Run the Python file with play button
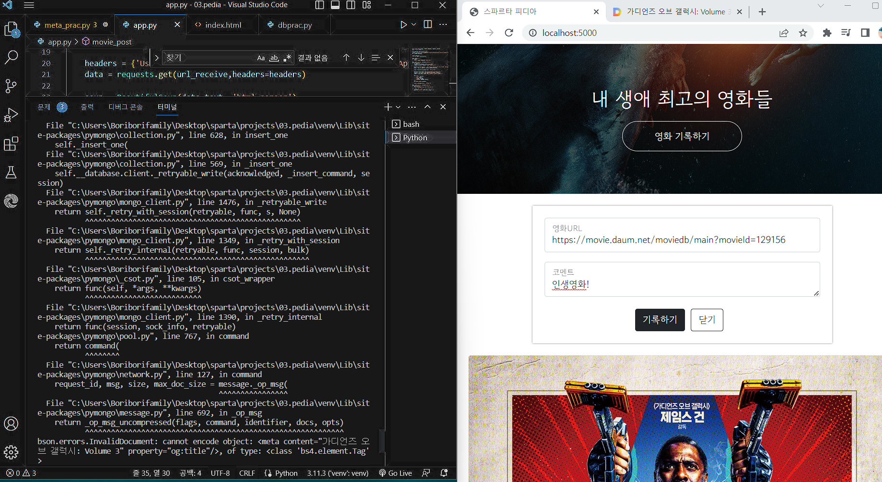The image size is (882, 482). [x=404, y=25]
